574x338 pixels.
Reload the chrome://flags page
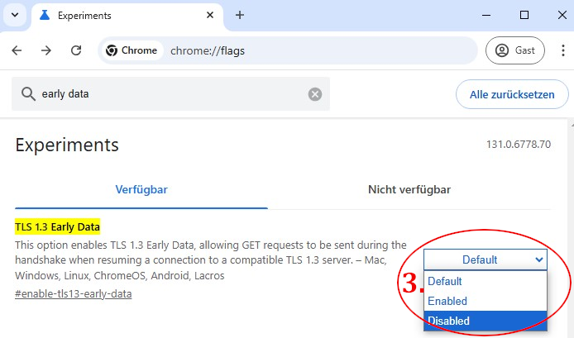[76, 50]
